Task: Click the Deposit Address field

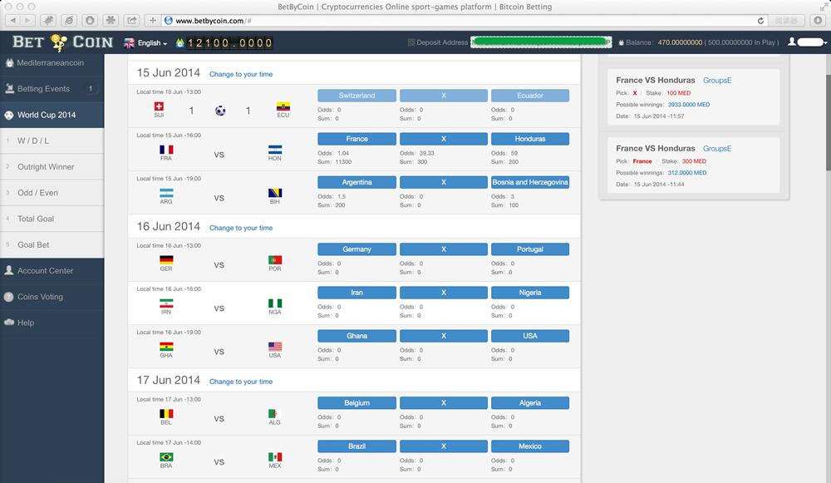Action: pyautogui.click(x=541, y=42)
